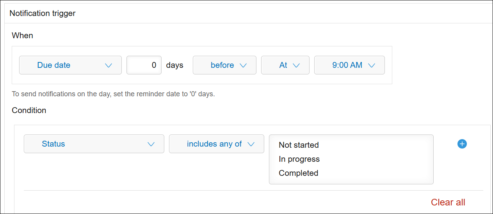Screen dimensions: 493x214
Task: Click the Notification trigger section header
Action: pyautogui.click(x=43, y=13)
